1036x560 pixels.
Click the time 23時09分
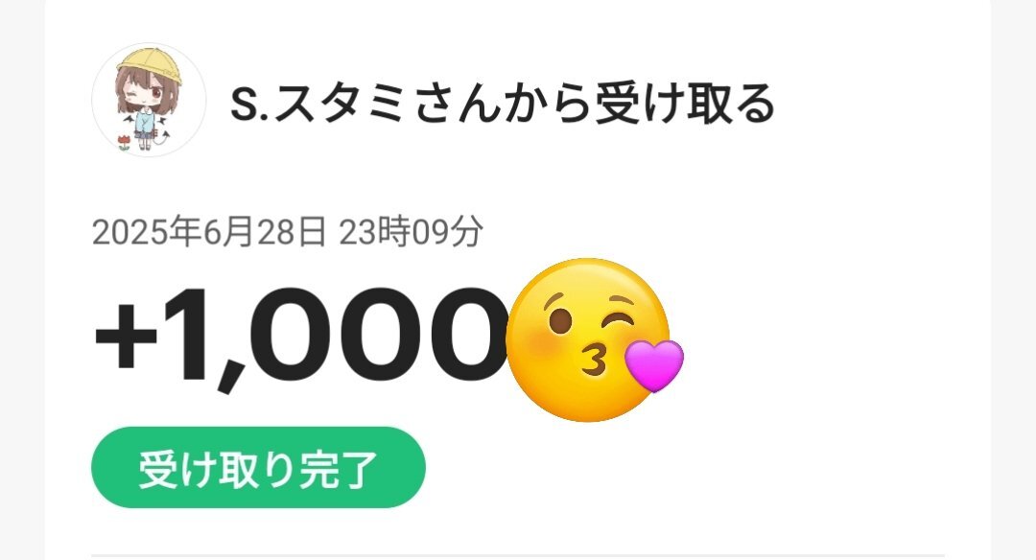(411, 232)
